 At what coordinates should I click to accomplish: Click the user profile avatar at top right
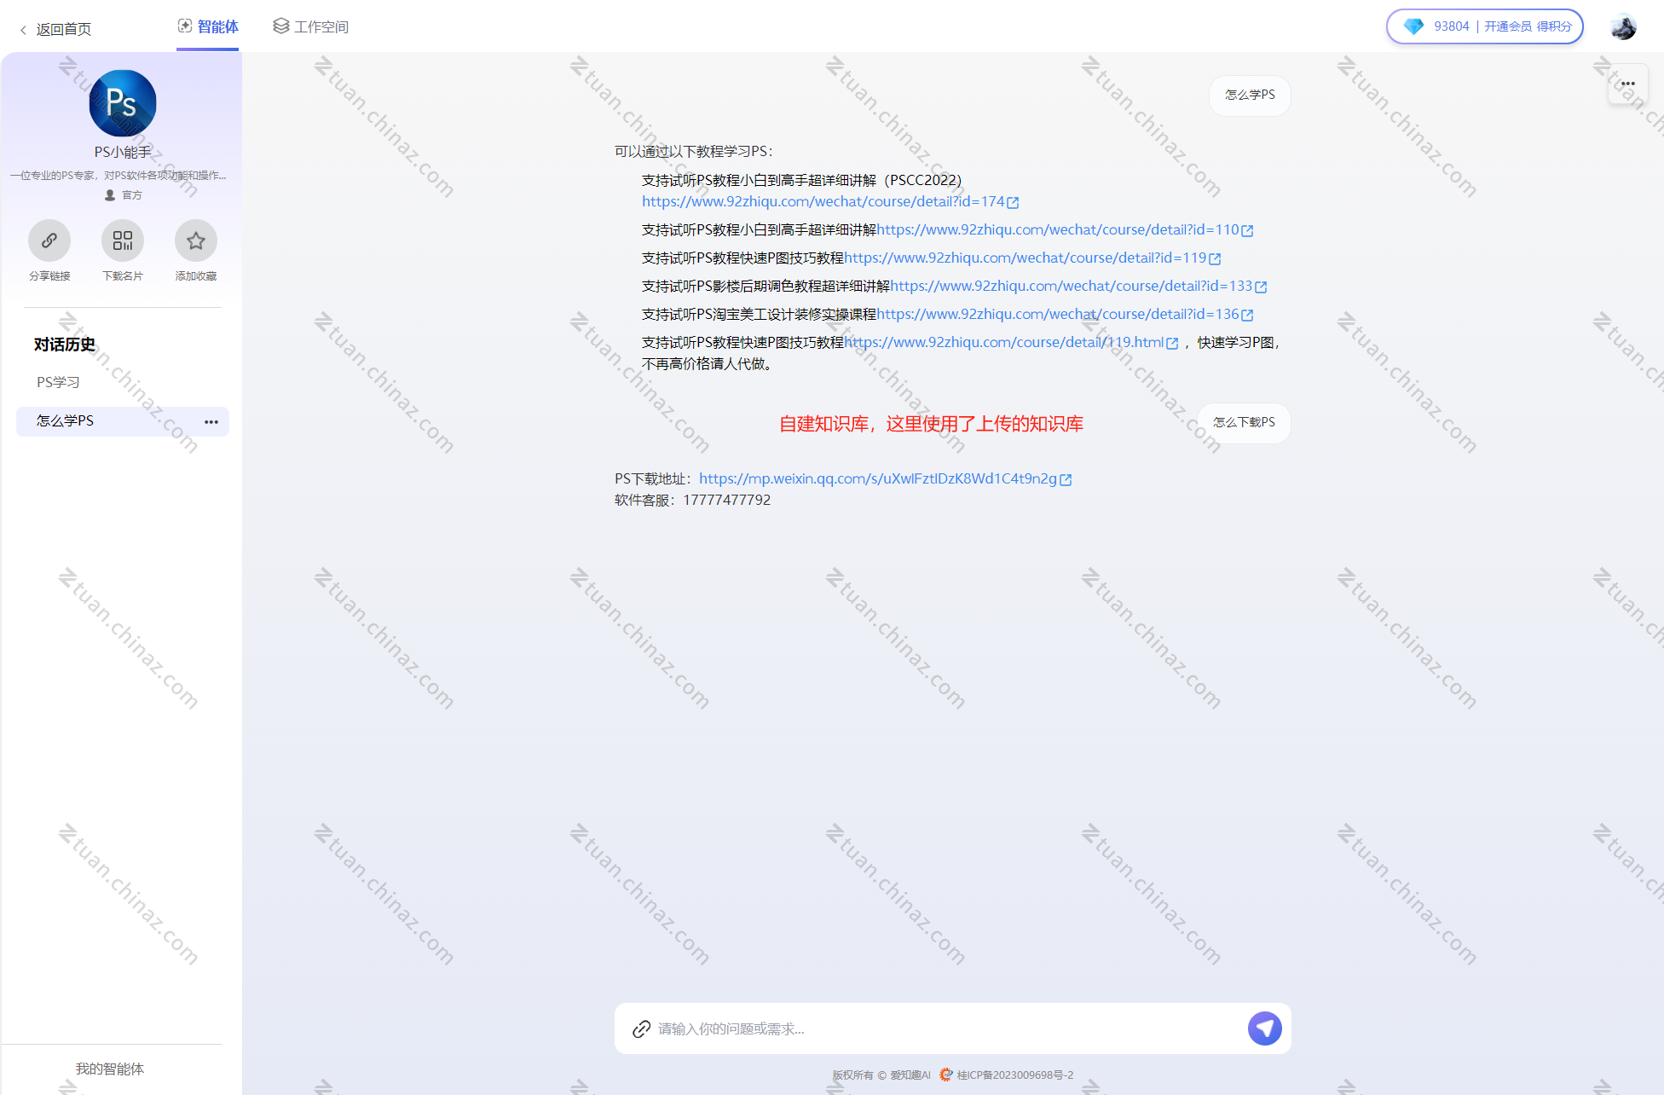click(x=1623, y=26)
